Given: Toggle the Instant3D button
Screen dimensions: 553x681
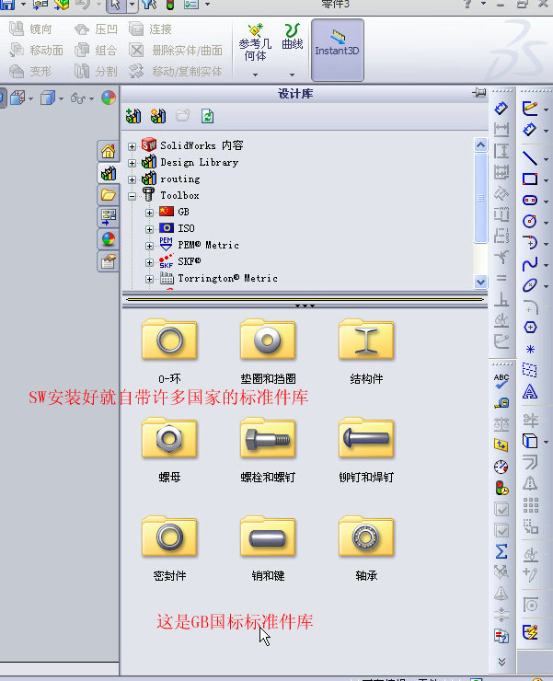Looking at the screenshot, I should coord(337,50).
